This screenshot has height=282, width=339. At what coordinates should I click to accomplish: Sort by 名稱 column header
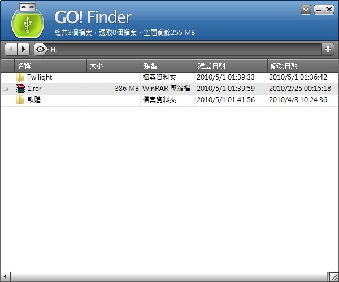(x=50, y=66)
